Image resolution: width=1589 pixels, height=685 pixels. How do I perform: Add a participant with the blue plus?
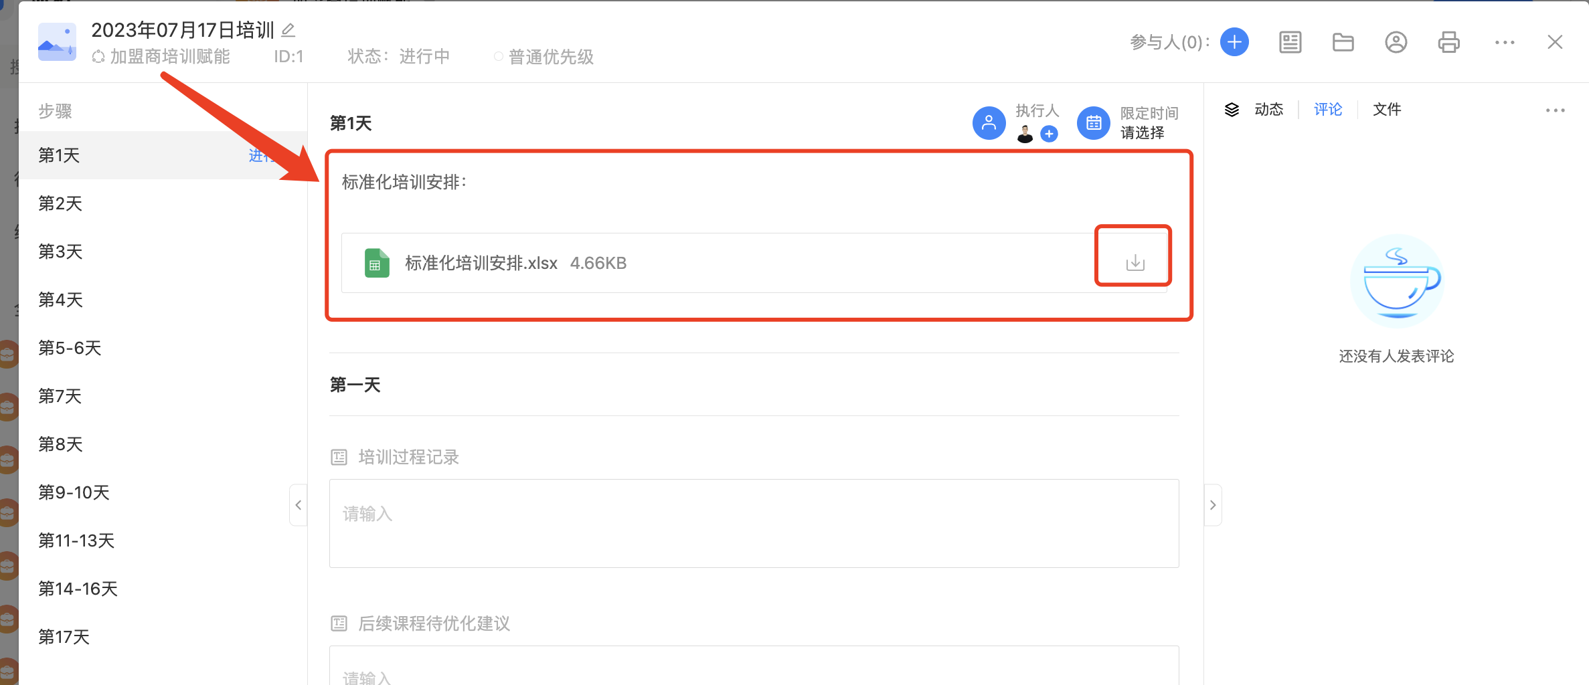pos(1234,42)
